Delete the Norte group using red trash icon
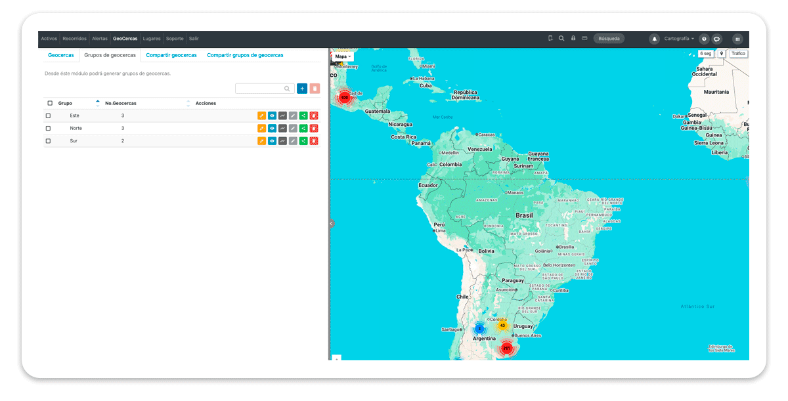 click(314, 128)
